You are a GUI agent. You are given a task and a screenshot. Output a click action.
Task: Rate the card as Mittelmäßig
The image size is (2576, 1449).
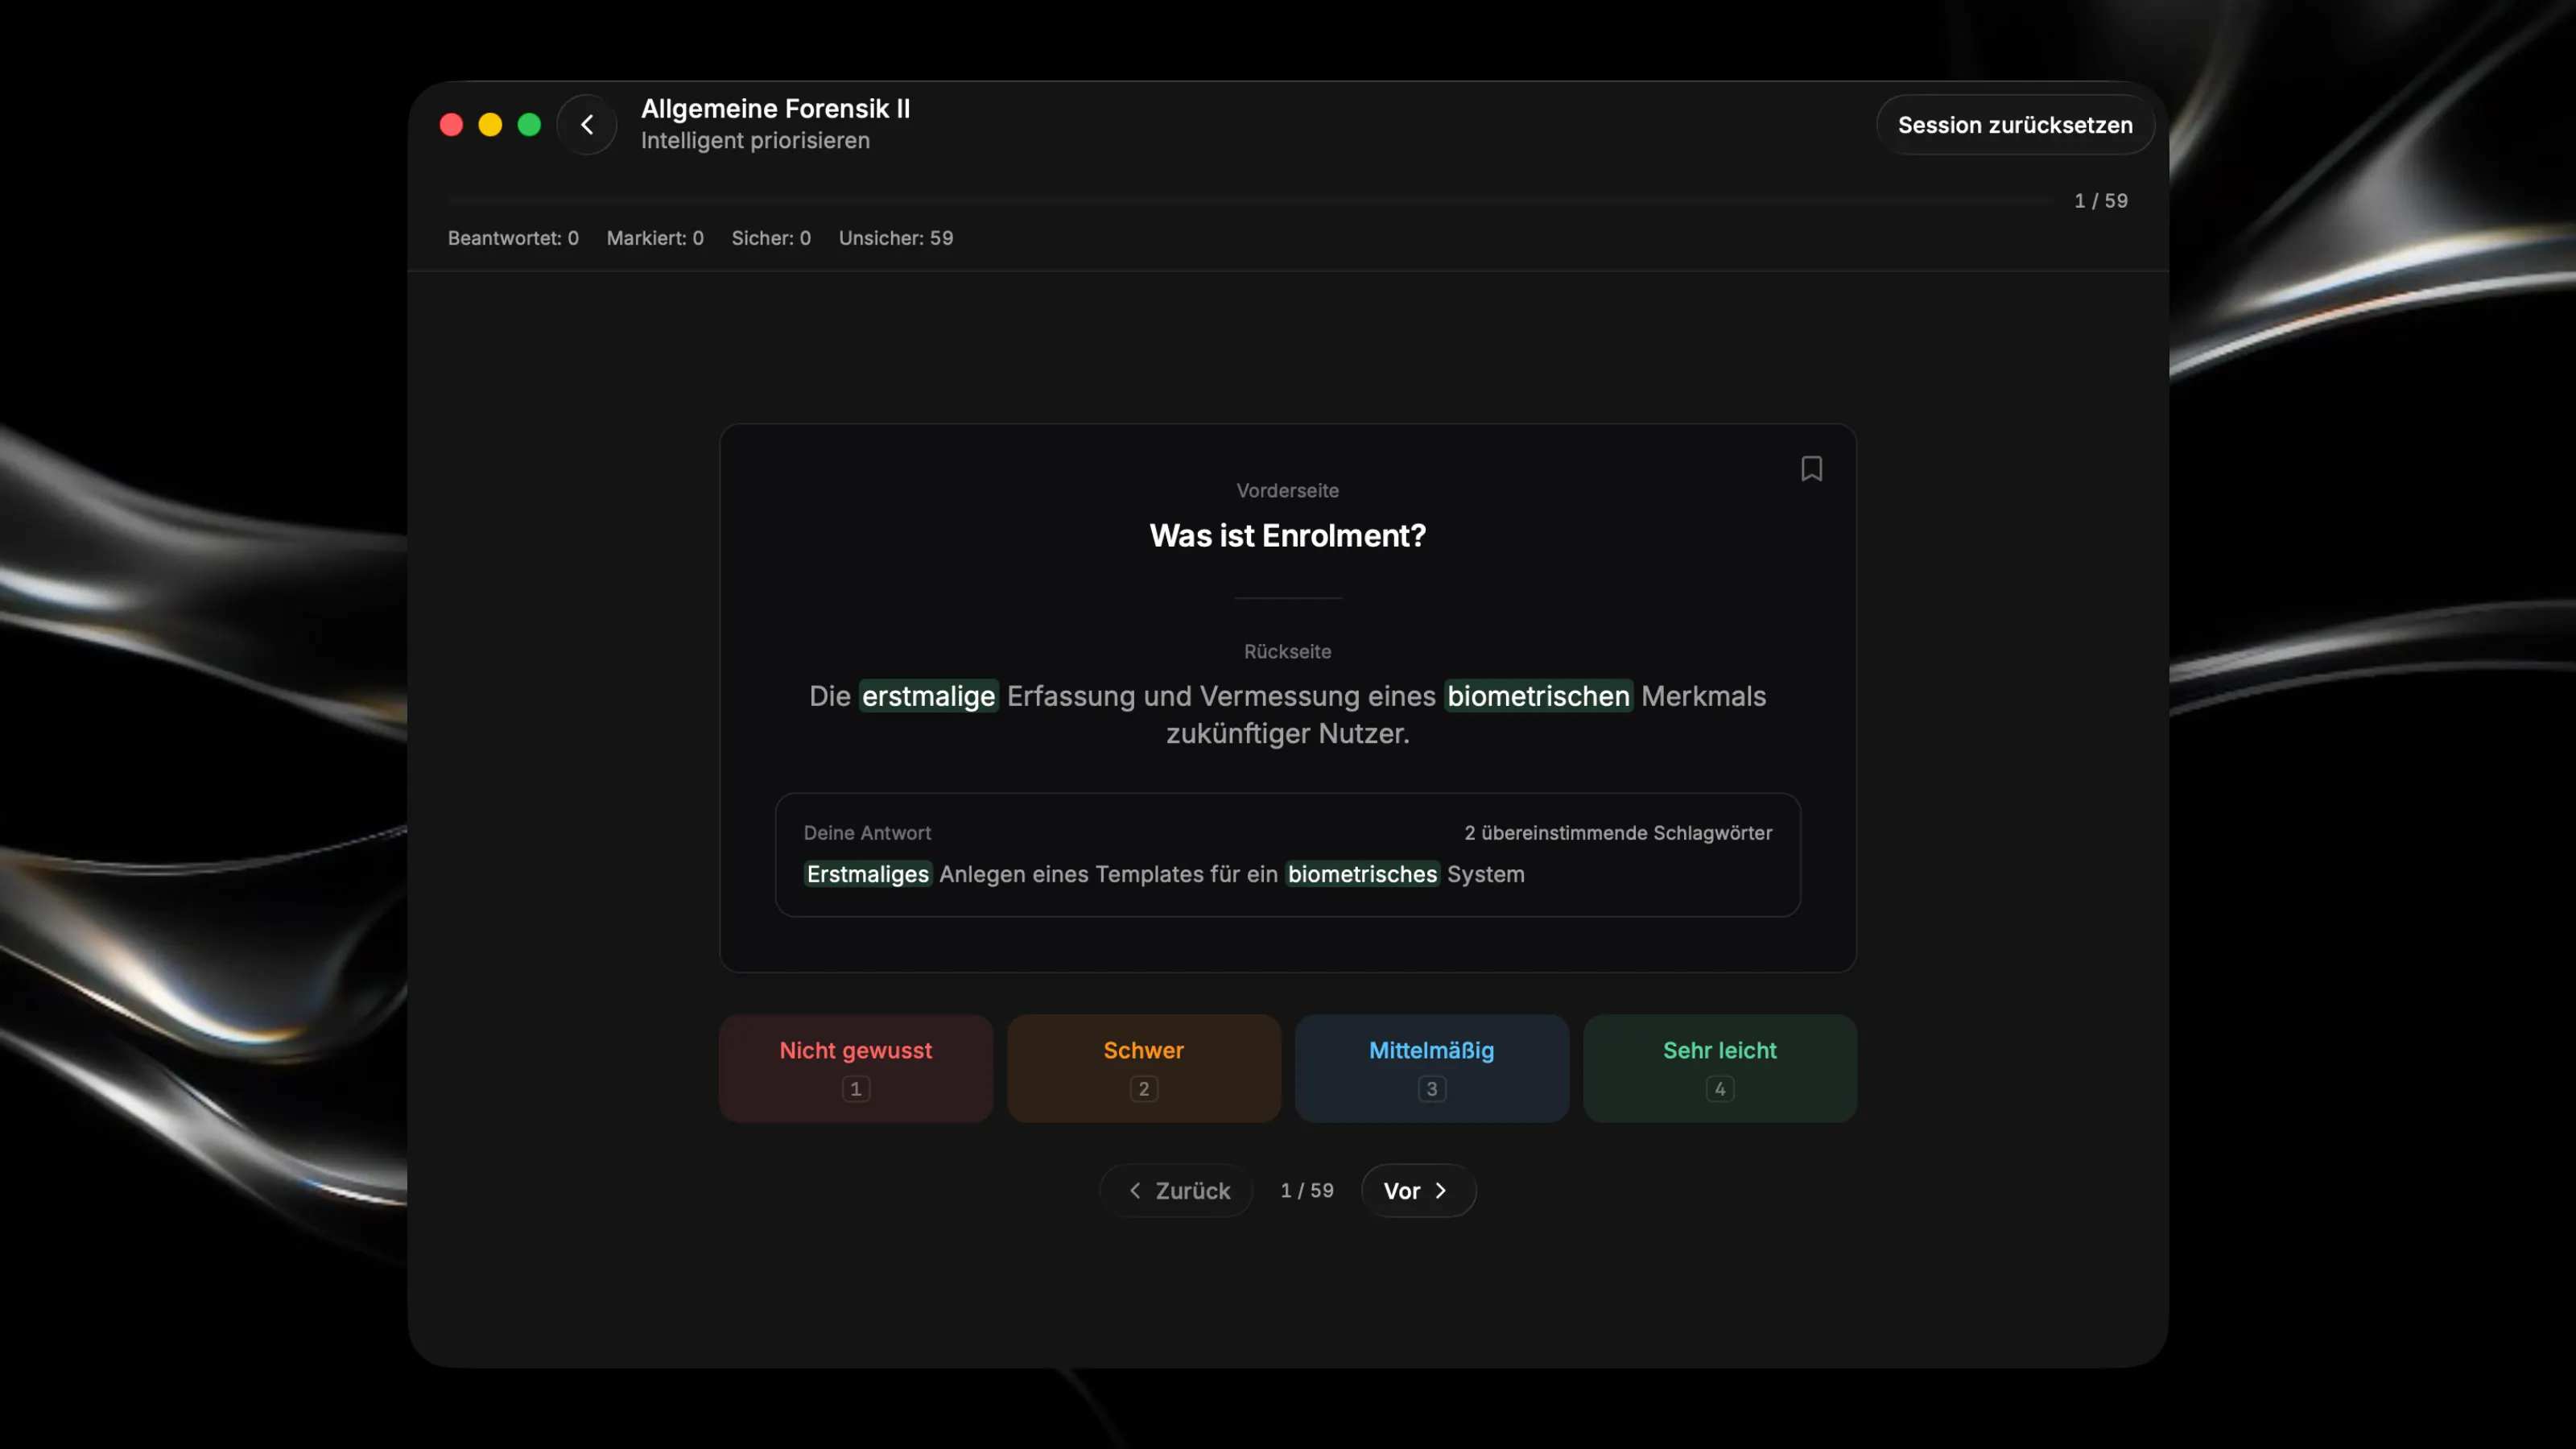pyautogui.click(x=1431, y=1068)
